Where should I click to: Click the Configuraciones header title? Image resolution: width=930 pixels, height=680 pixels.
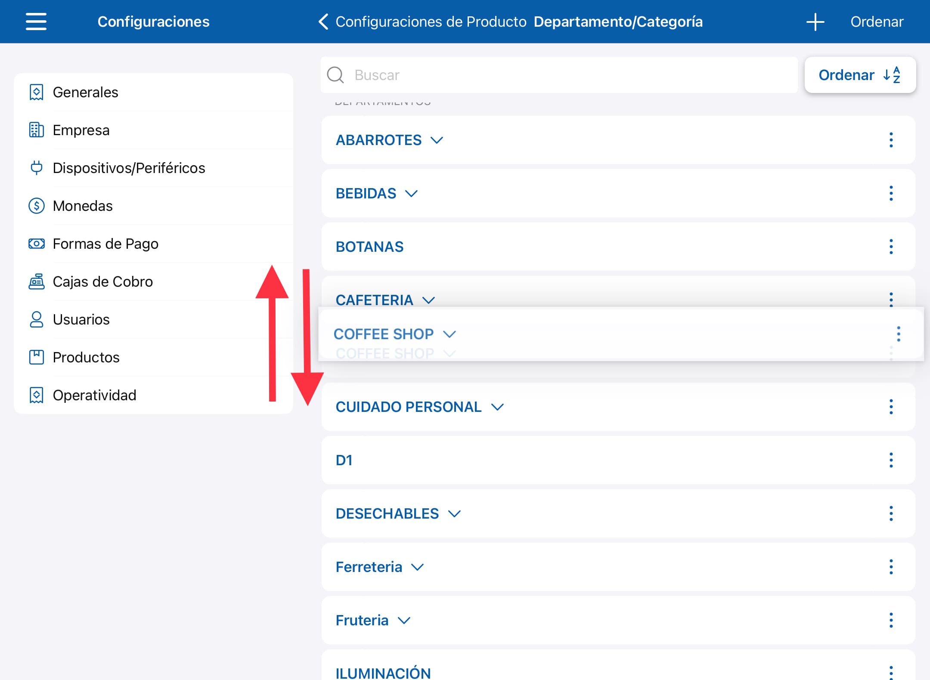153,22
